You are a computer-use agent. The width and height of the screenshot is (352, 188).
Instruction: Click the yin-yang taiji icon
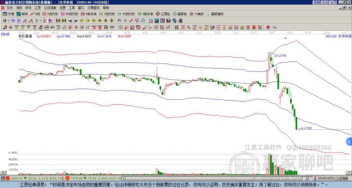pos(268,27)
